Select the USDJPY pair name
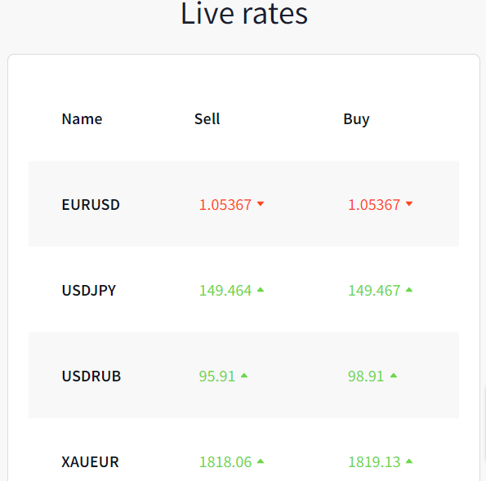The image size is (486, 481). click(x=89, y=291)
